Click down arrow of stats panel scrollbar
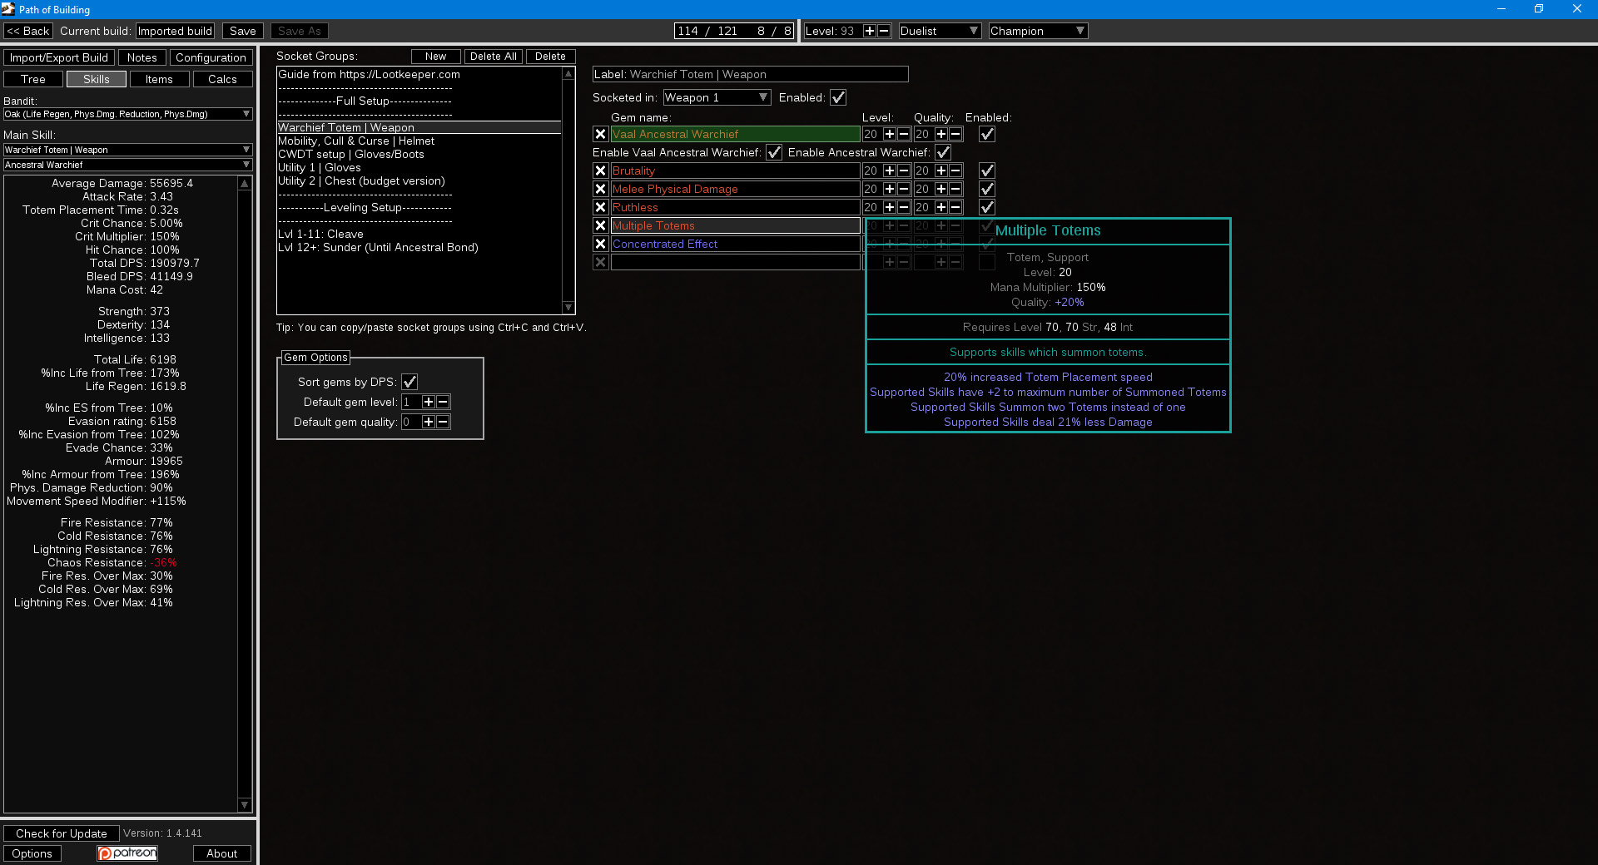This screenshot has height=865, width=1598. [x=245, y=805]
